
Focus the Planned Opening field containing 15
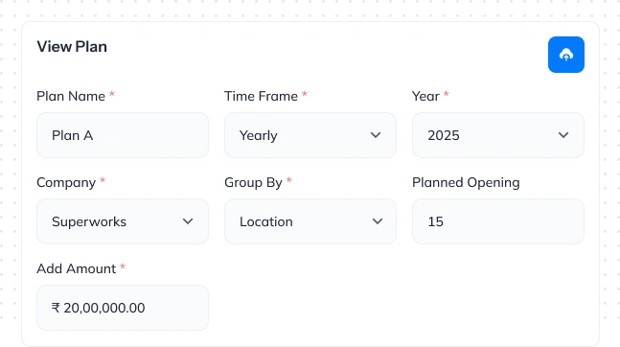[x=498, y=221]
